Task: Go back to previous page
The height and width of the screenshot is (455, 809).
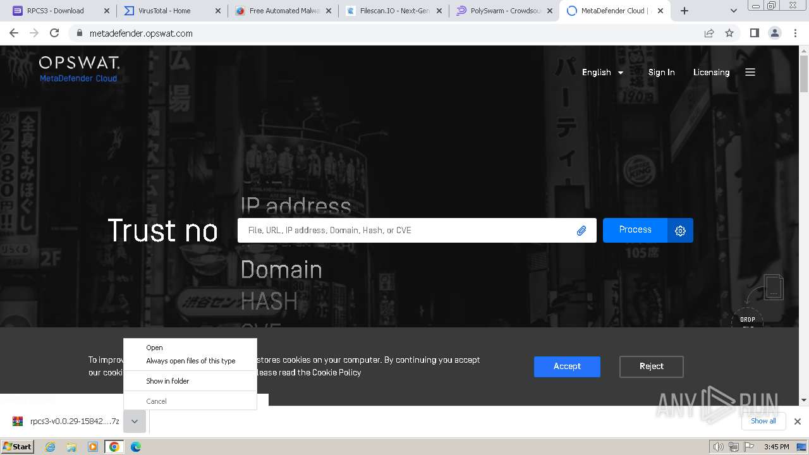Action: pyautogui.click(x=14, y=33)
